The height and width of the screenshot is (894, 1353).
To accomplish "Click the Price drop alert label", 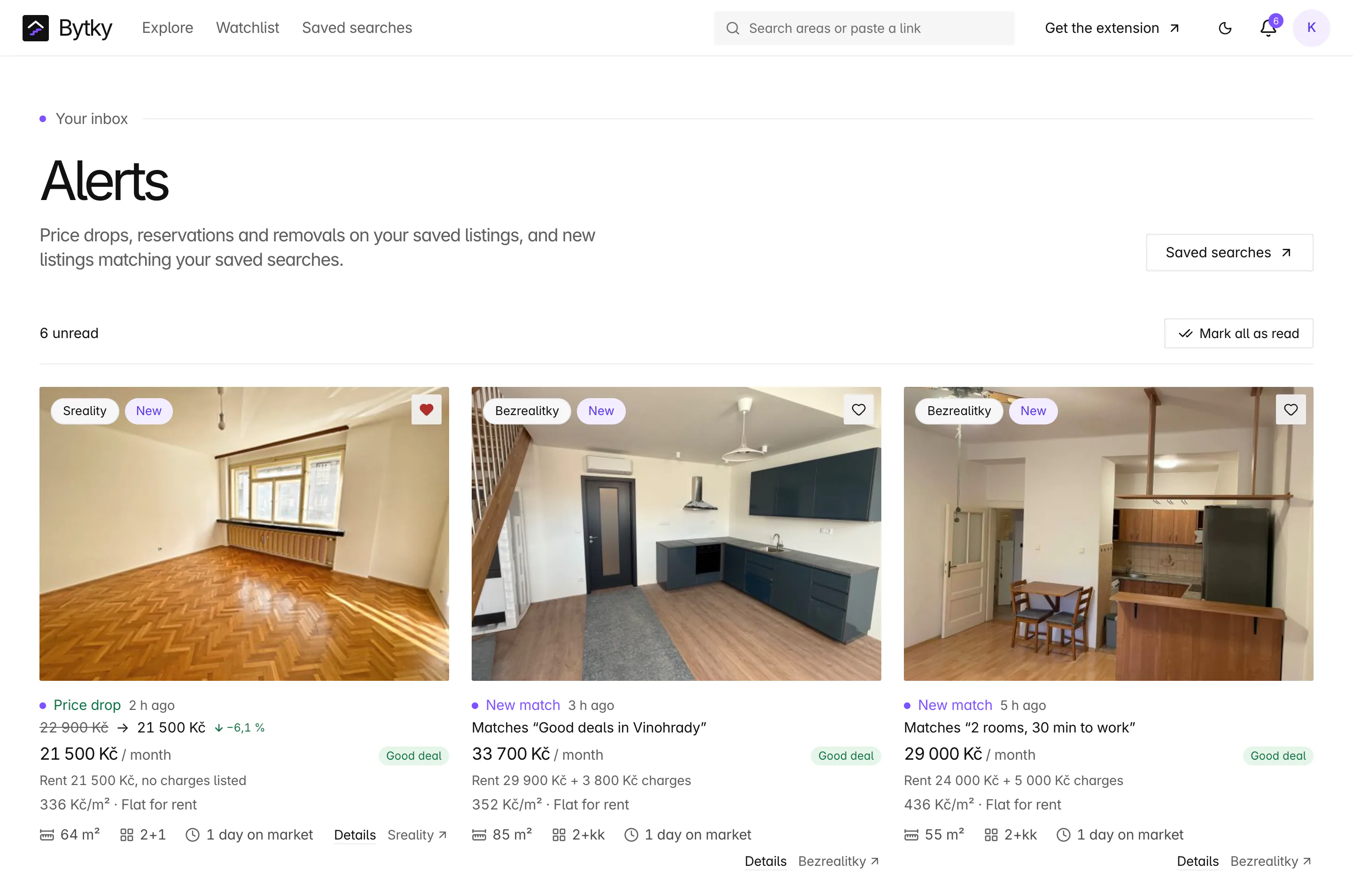I will (x=87, y=705).
